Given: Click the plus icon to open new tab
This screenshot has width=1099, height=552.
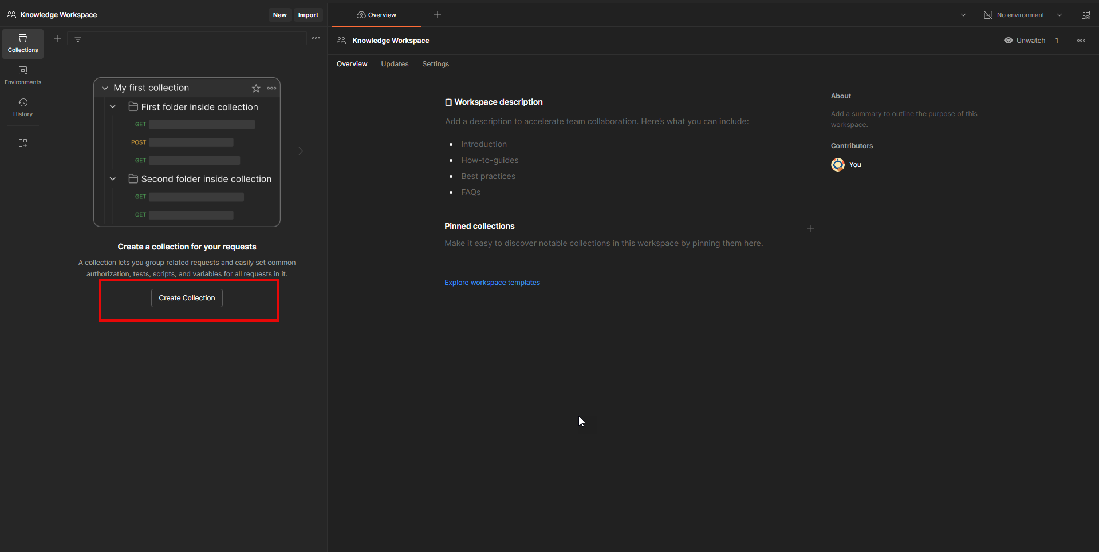Looking at the screenshot, I should (438, 15).
